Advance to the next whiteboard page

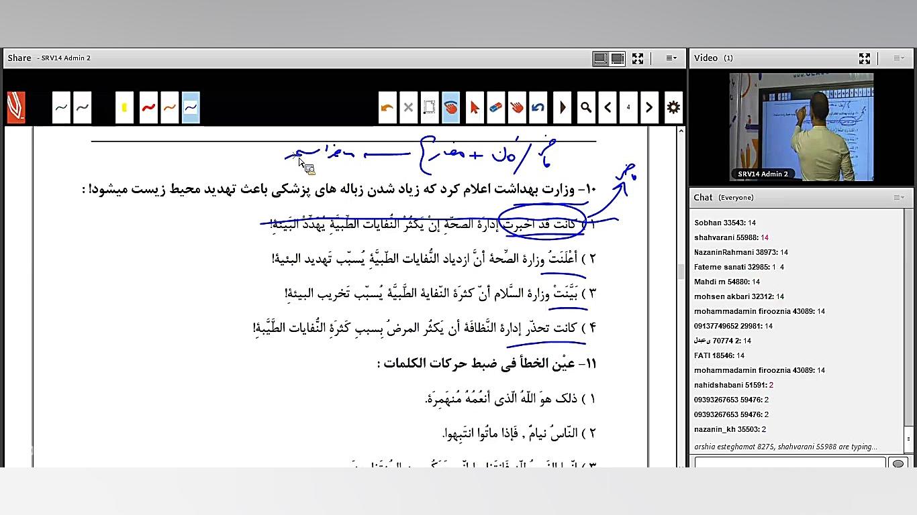649,107
